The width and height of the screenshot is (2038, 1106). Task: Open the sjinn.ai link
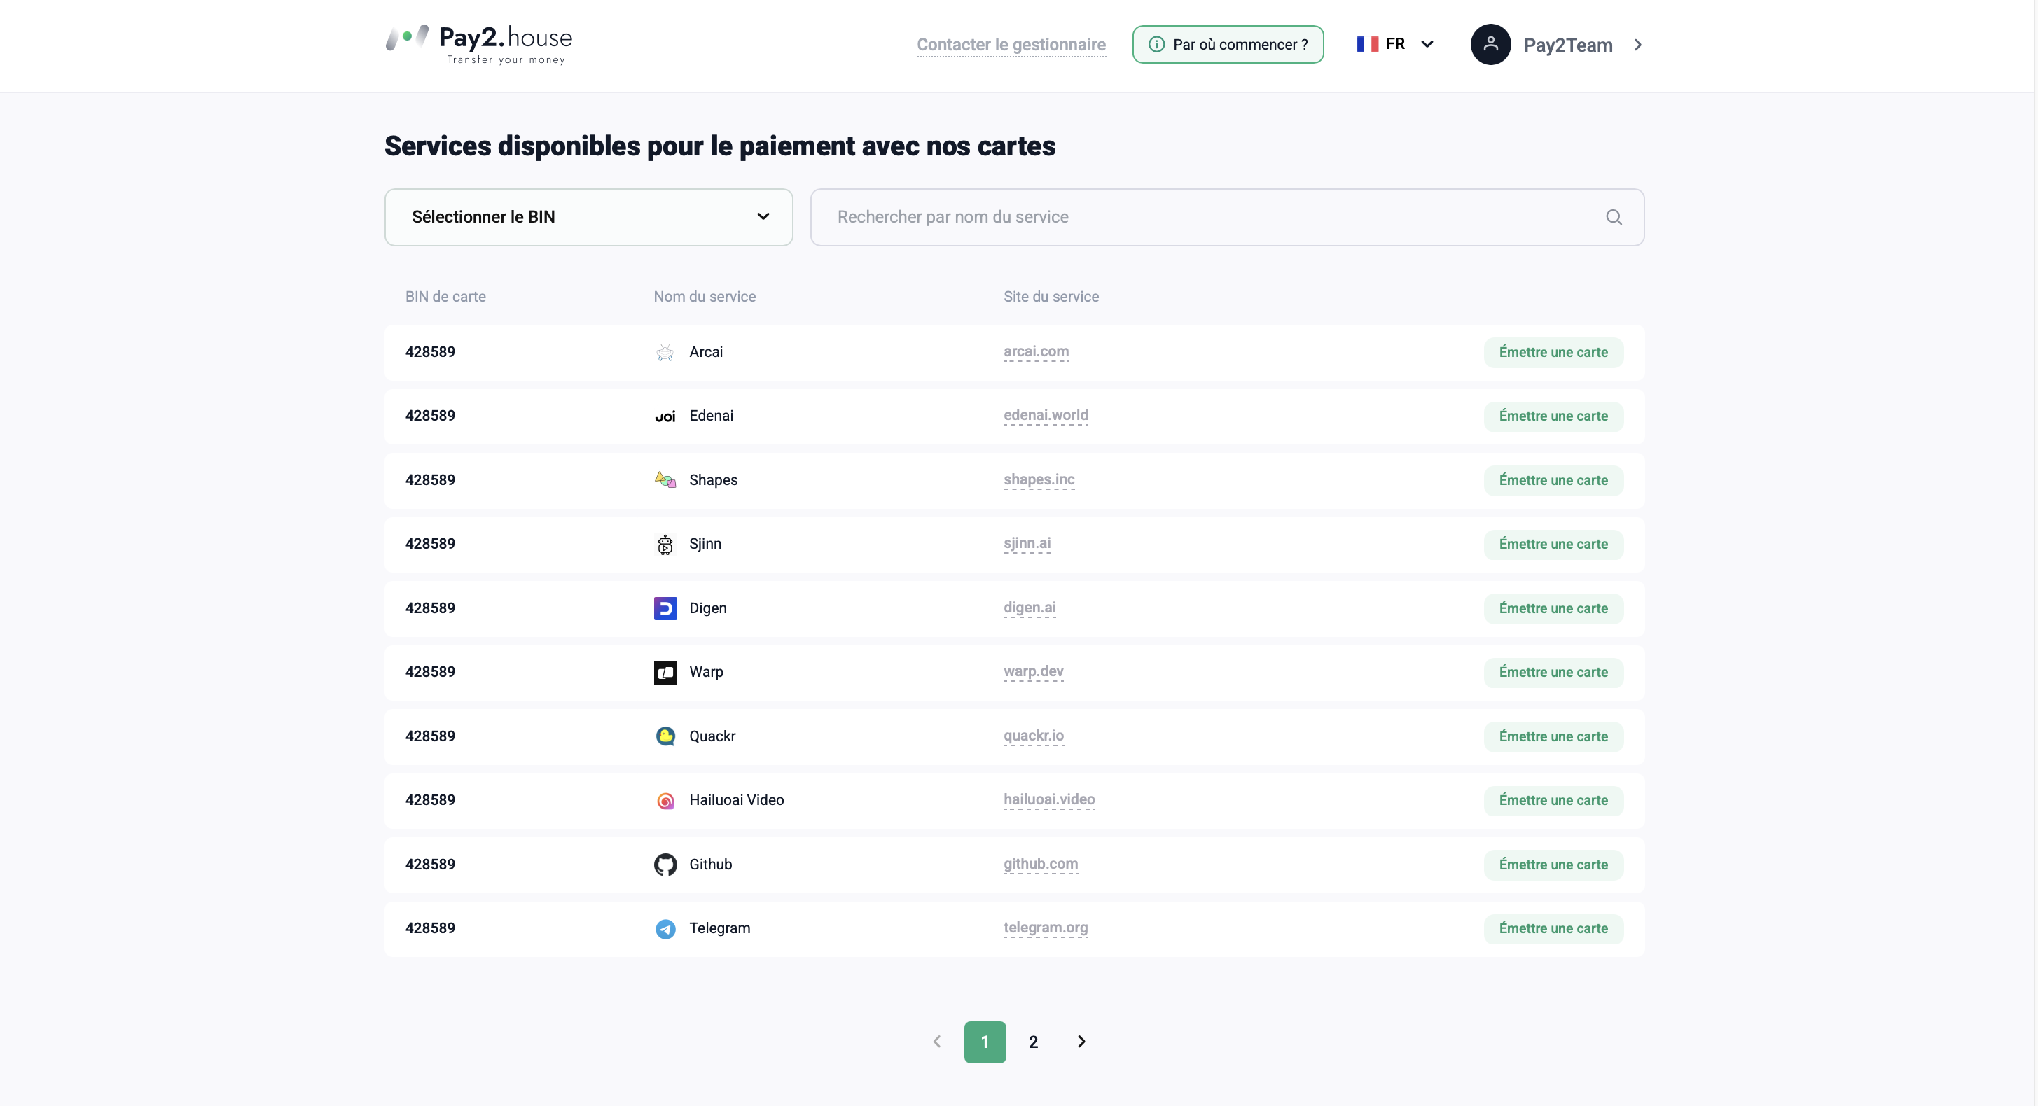click(1027, 544)
